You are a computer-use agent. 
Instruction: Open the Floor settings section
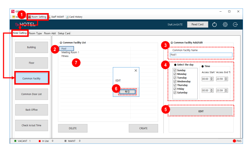(31, 63)
